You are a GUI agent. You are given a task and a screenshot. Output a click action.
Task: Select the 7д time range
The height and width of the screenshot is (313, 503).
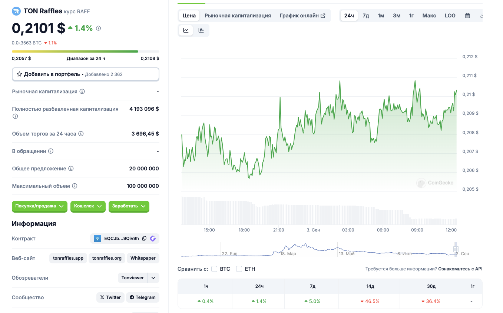tap(366, 16)
